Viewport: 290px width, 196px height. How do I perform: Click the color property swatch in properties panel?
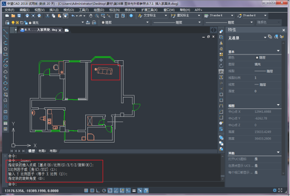point(257,58)
